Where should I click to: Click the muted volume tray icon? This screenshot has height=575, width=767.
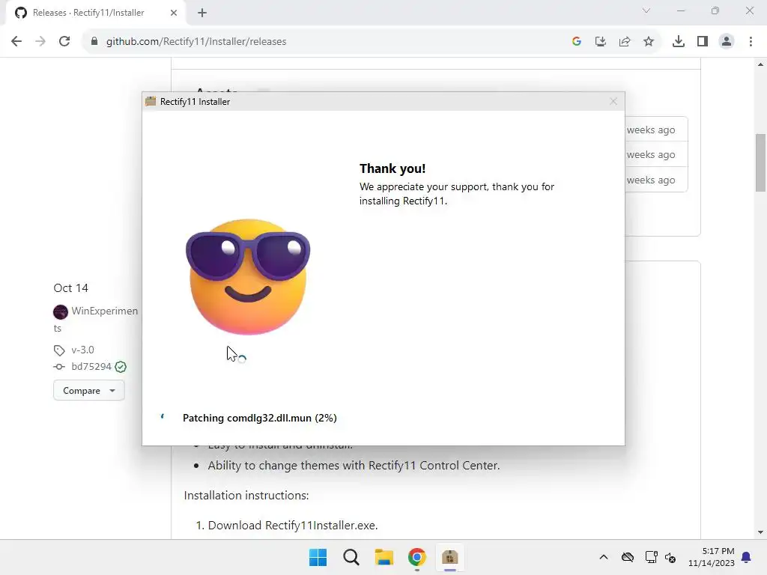tap(670, 557)
